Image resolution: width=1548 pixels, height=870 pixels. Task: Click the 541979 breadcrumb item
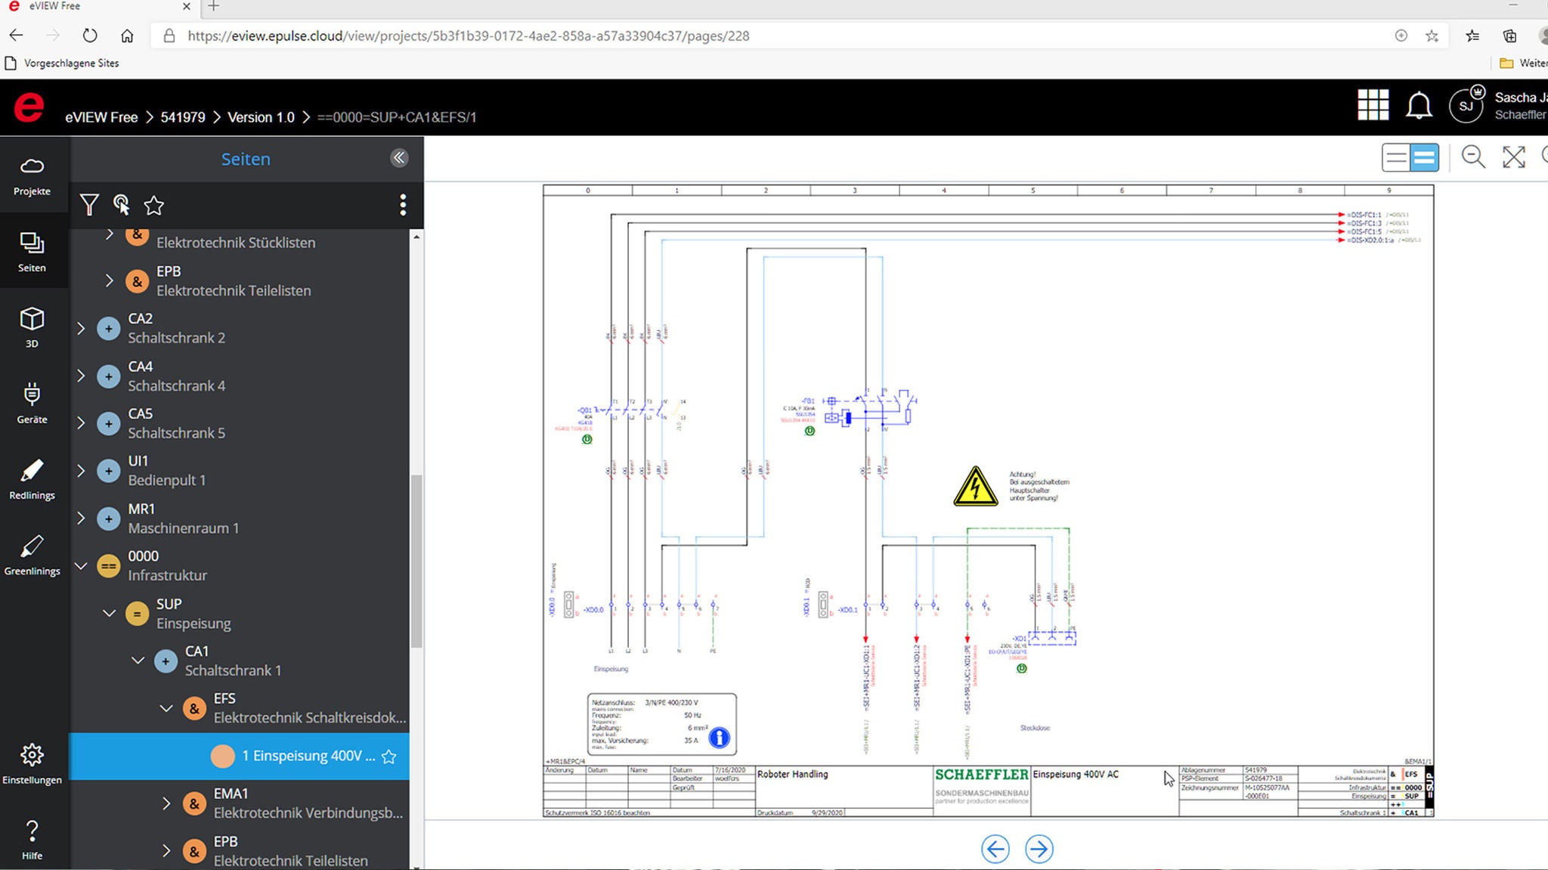pyautogui.click(x=182, y=117)
